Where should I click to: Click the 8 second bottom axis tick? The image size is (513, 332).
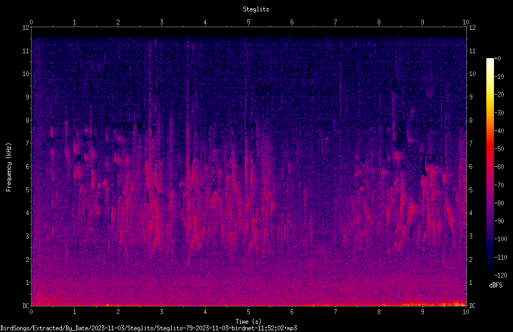coord(379,312)
